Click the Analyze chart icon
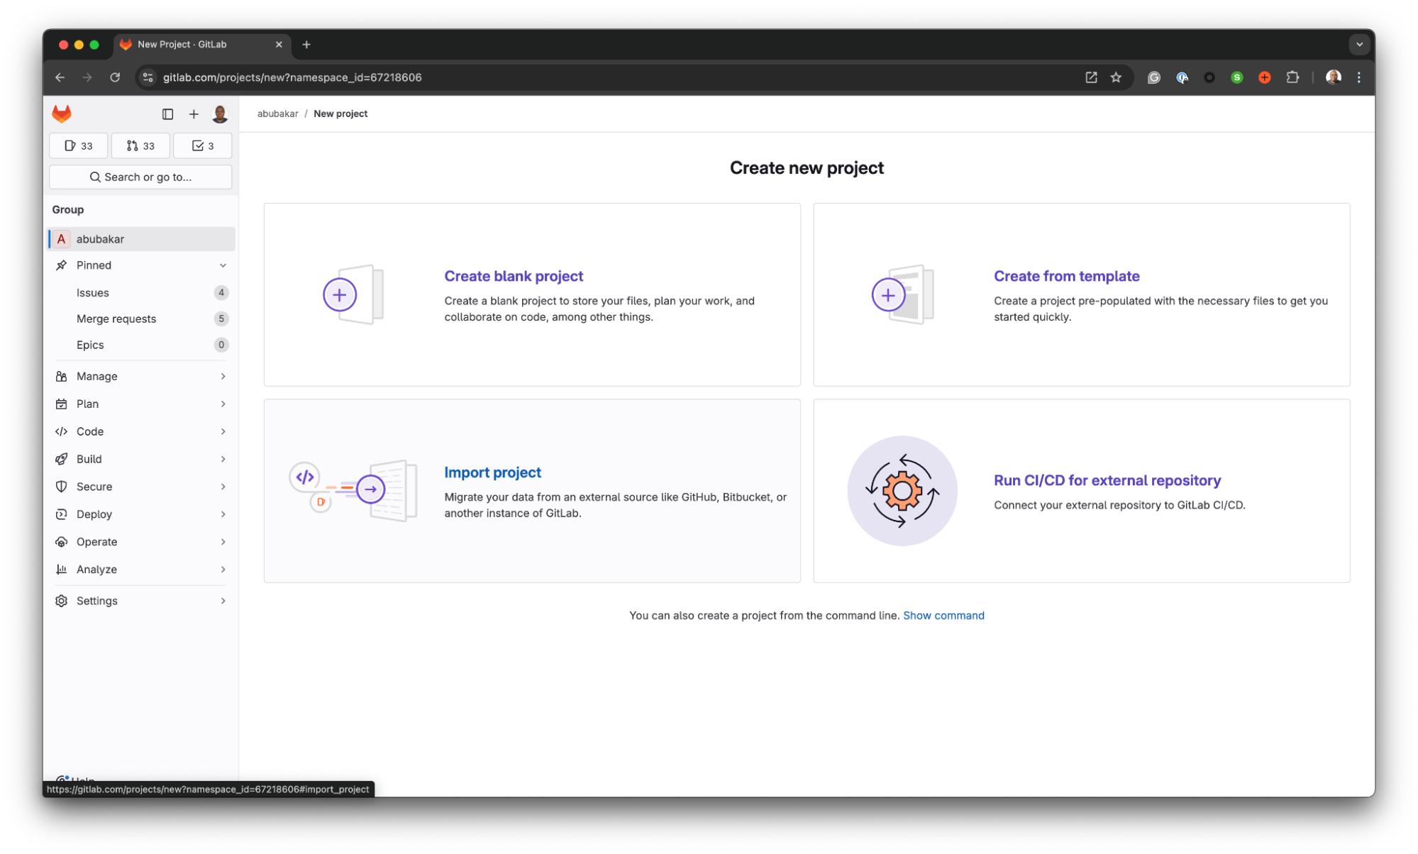The image size is (1418, 854). point(62,570)
